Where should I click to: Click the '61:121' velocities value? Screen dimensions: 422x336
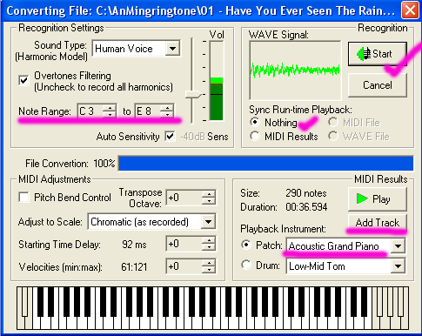(x=134, y=266)
